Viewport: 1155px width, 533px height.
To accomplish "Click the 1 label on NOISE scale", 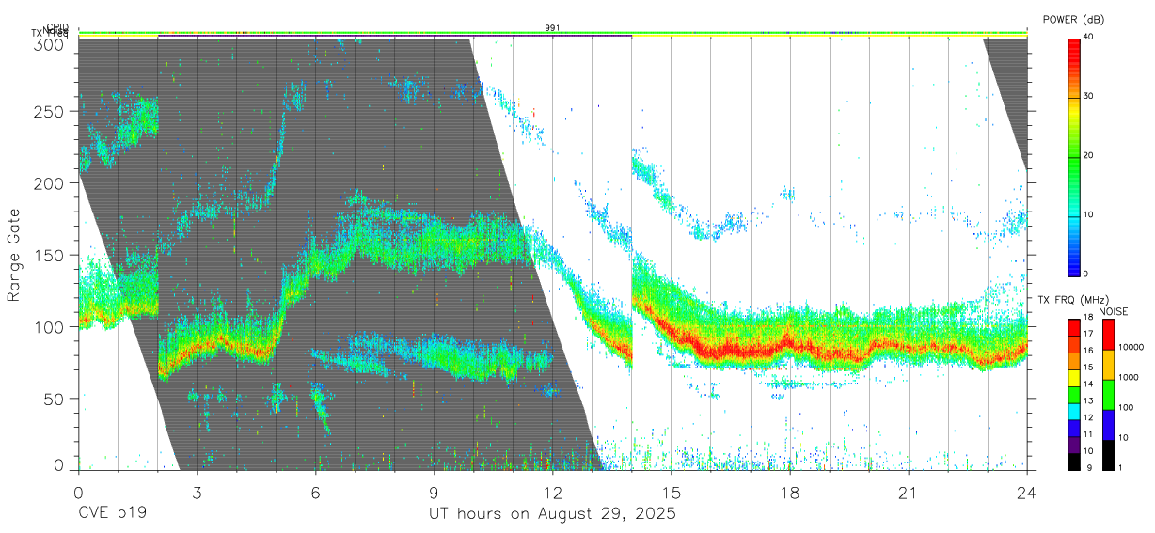I will tap(1120, 468).
